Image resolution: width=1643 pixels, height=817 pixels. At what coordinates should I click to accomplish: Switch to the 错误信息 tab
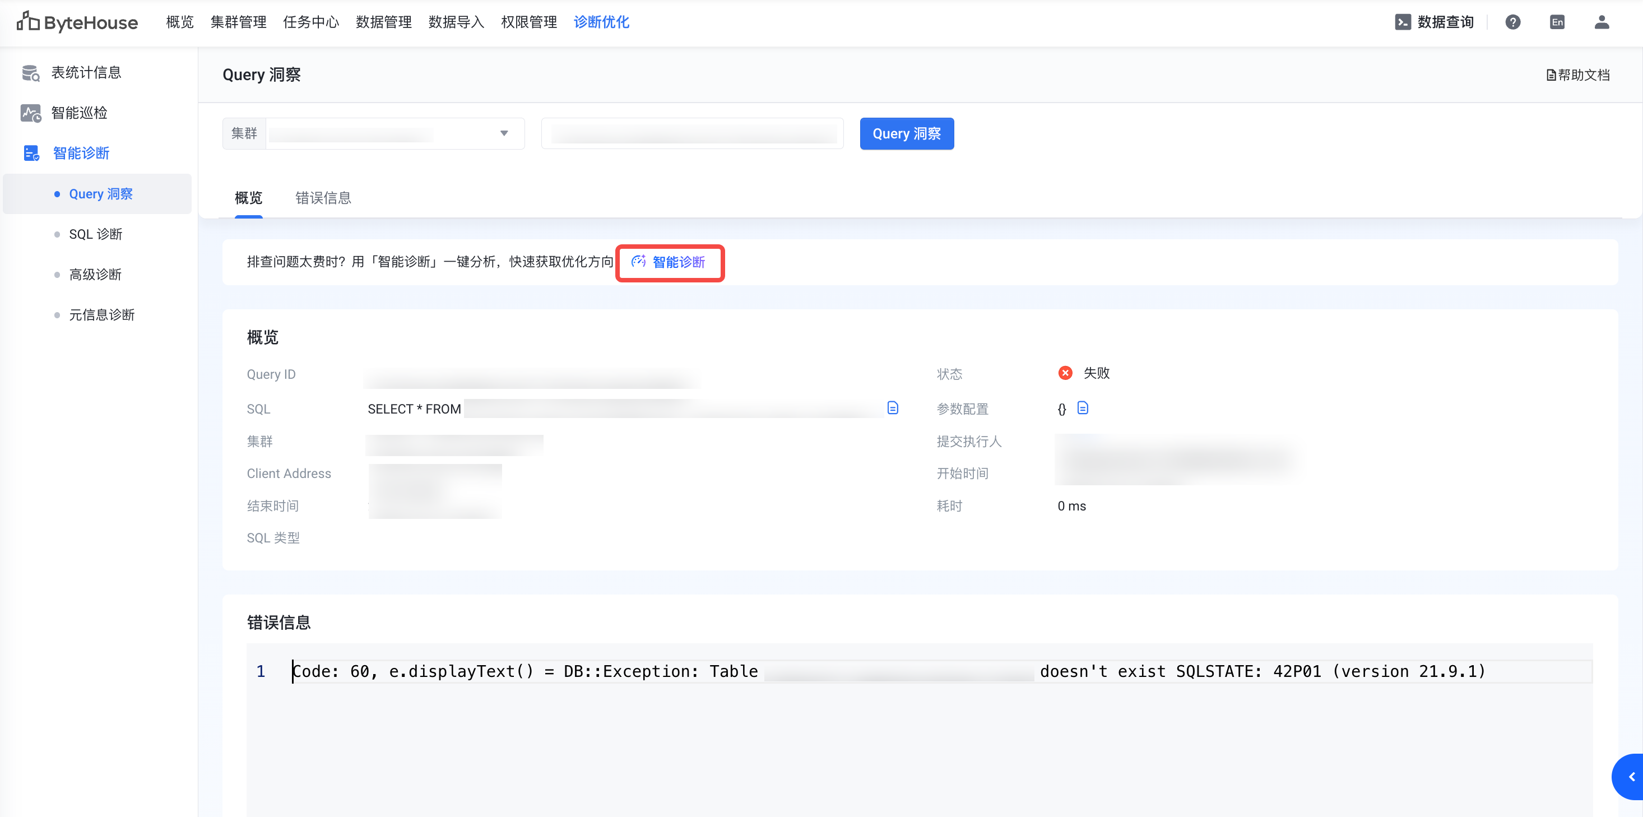(323, 198)
